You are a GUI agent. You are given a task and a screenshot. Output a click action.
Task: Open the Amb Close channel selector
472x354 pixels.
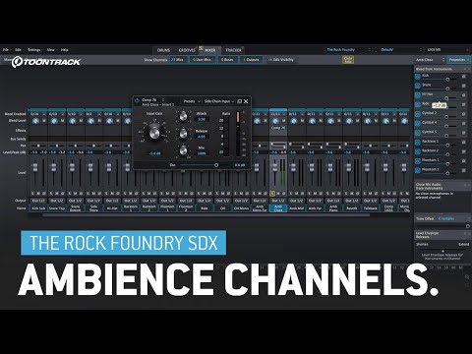coord(430,60)
